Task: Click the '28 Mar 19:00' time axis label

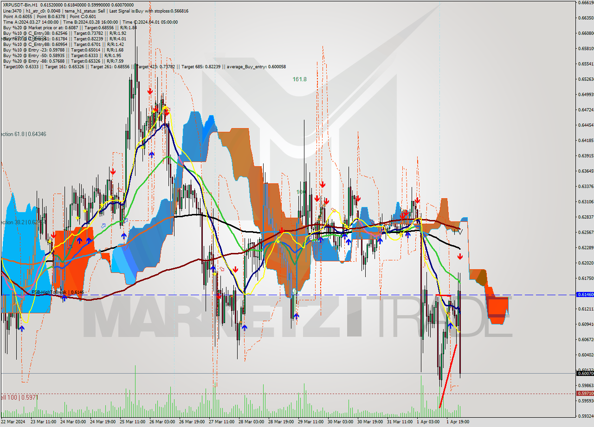Action: click(x=281, y=422)
